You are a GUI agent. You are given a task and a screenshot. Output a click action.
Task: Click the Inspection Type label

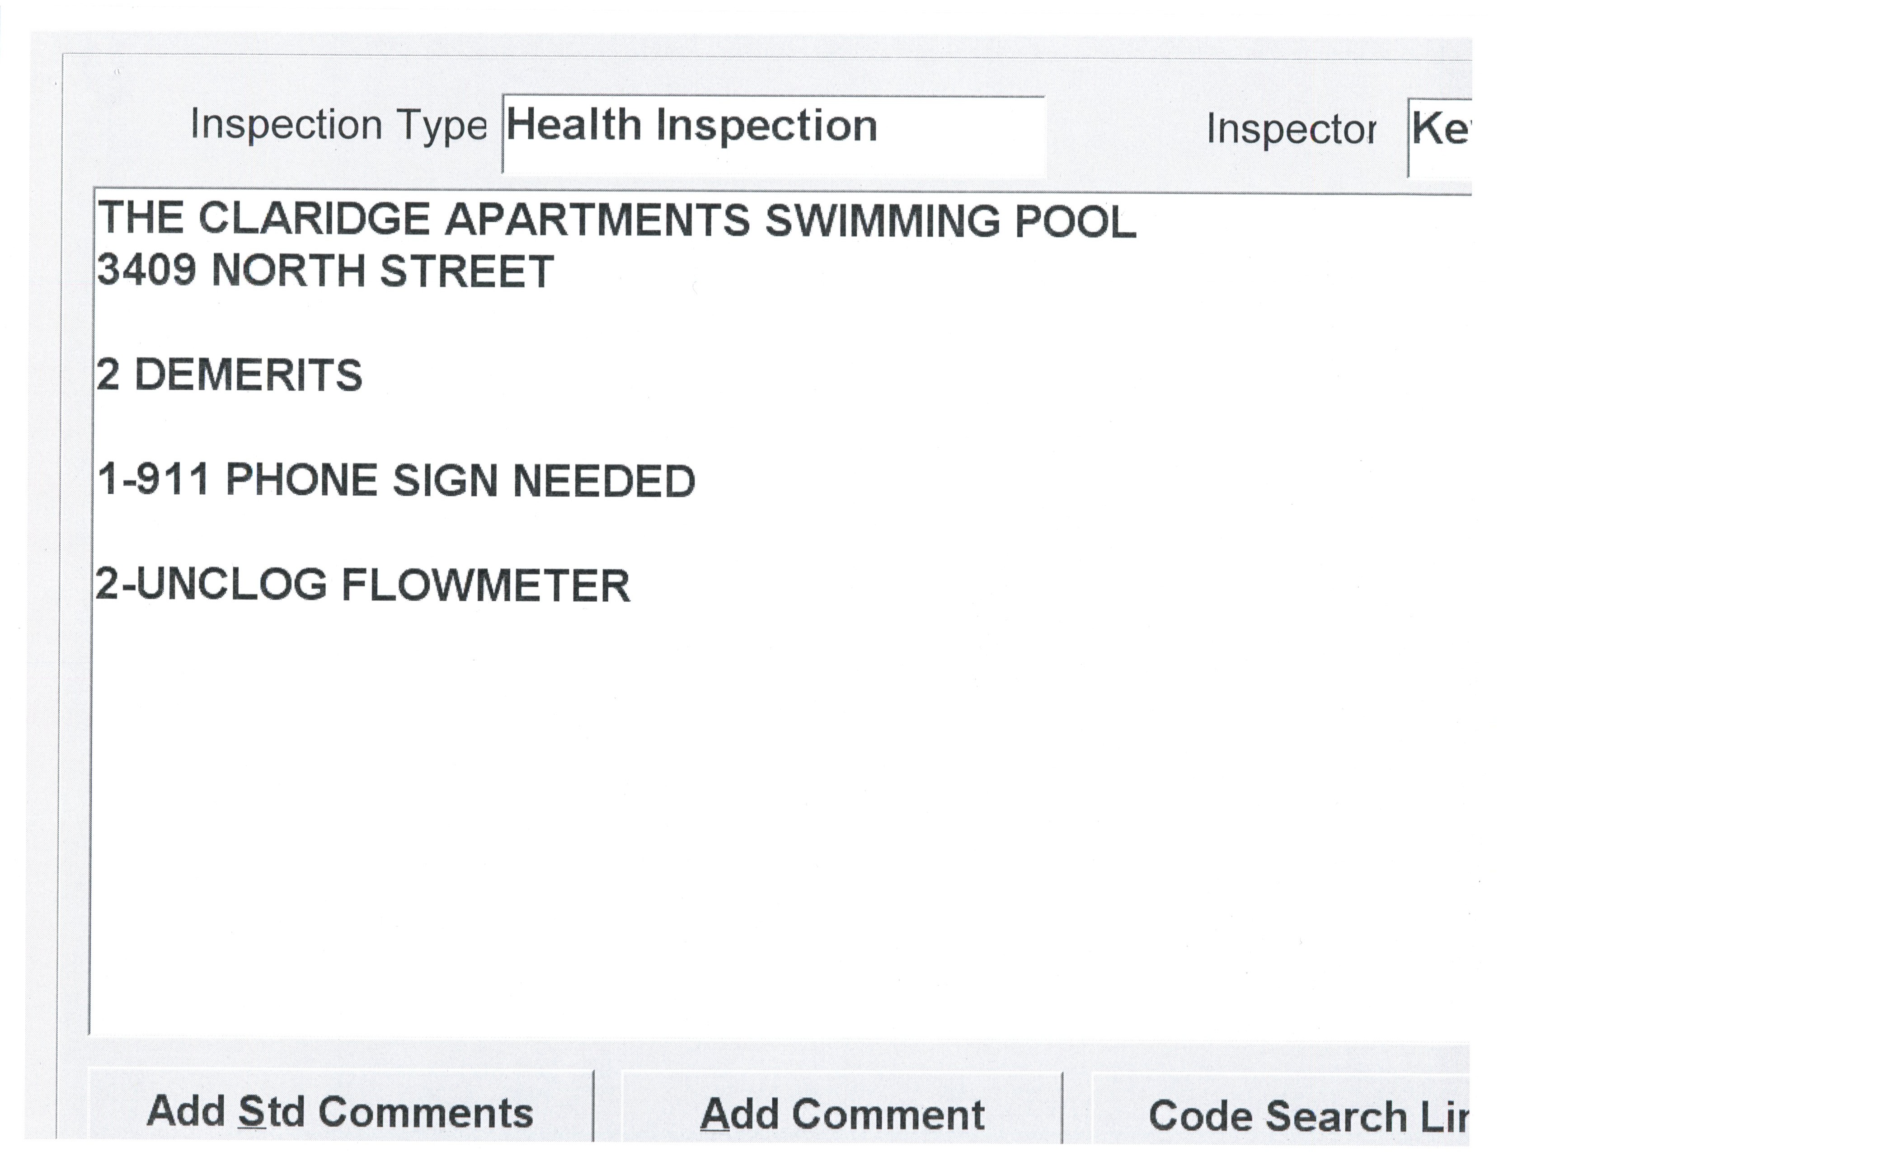(338, 125)
